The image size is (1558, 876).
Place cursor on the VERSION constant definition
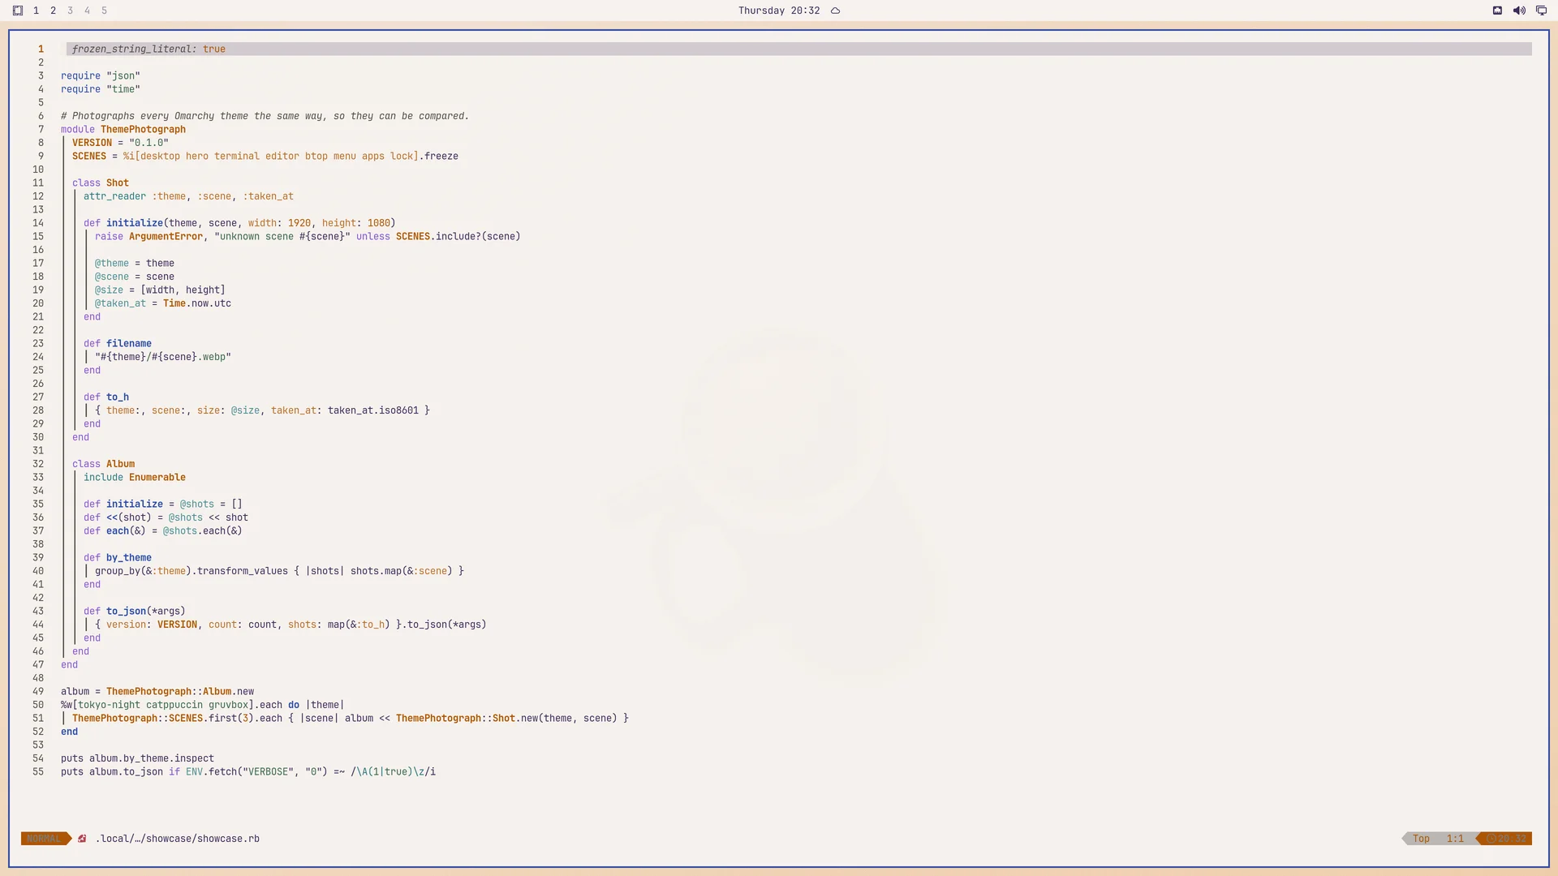[92, 143]
